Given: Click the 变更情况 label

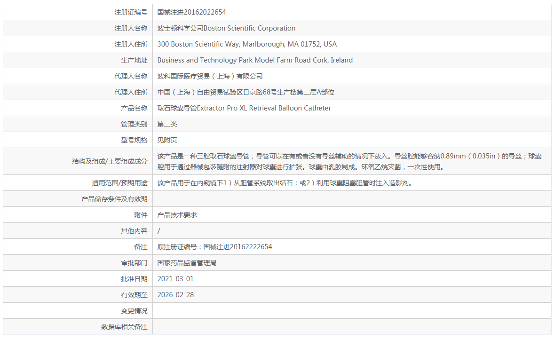Looking at the screenshot, I should 134,311.
